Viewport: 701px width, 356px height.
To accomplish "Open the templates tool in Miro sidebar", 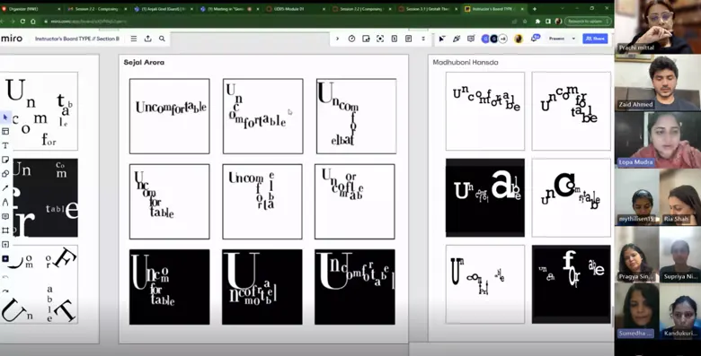I will click(5, 131).
